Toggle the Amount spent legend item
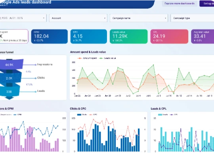This screenshot has width=214, height=153. tap(87, 58)
